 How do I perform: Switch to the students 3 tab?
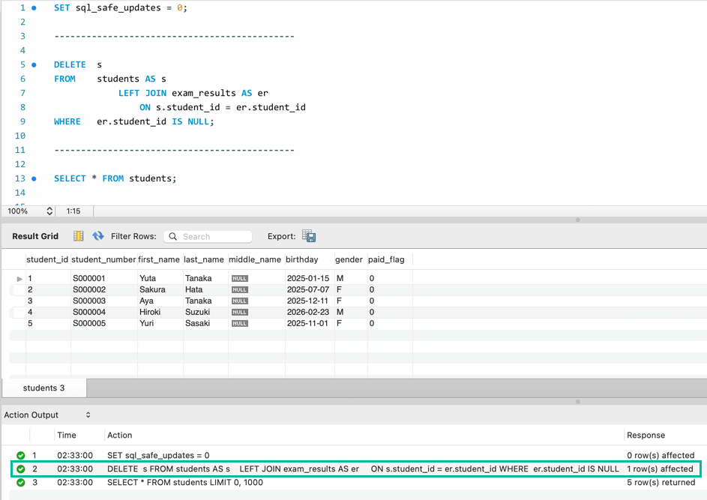click(x=43, y=388)
